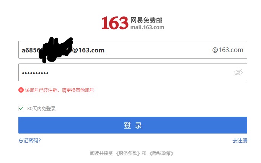Viewport: 261px width, 163px height.
Task: Open the 忘记密码? link
Action: click(x=29, y=140)
